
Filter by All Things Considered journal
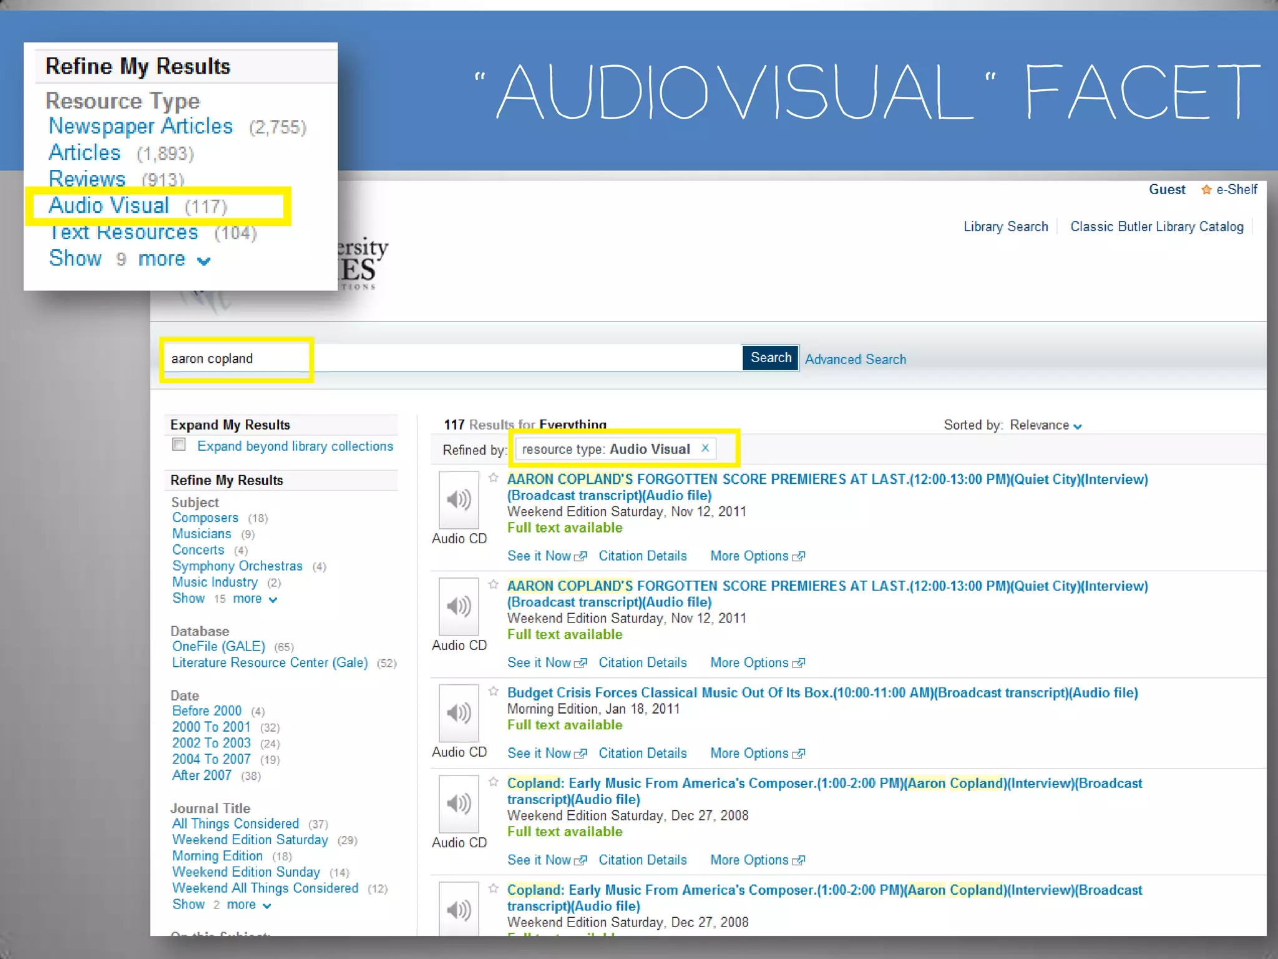click(x=235, y=824)
